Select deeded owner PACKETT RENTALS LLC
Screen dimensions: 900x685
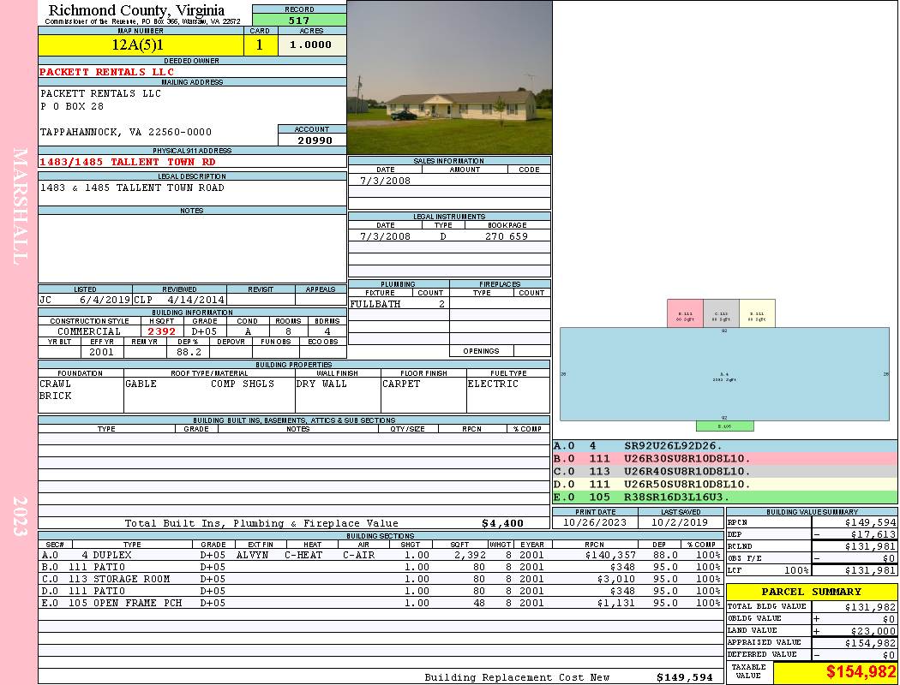click(107, 72)
